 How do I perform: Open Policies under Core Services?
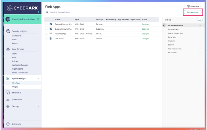coord(15,61)
